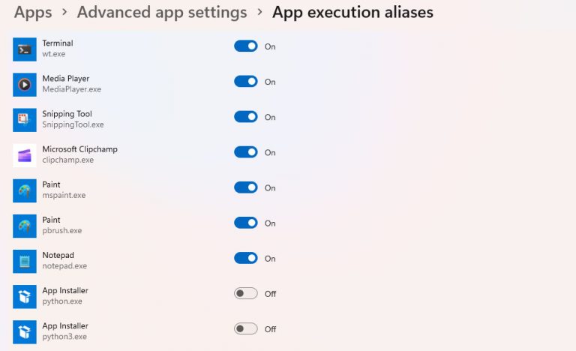Click the Notepad app icon

tap(25, 261)
